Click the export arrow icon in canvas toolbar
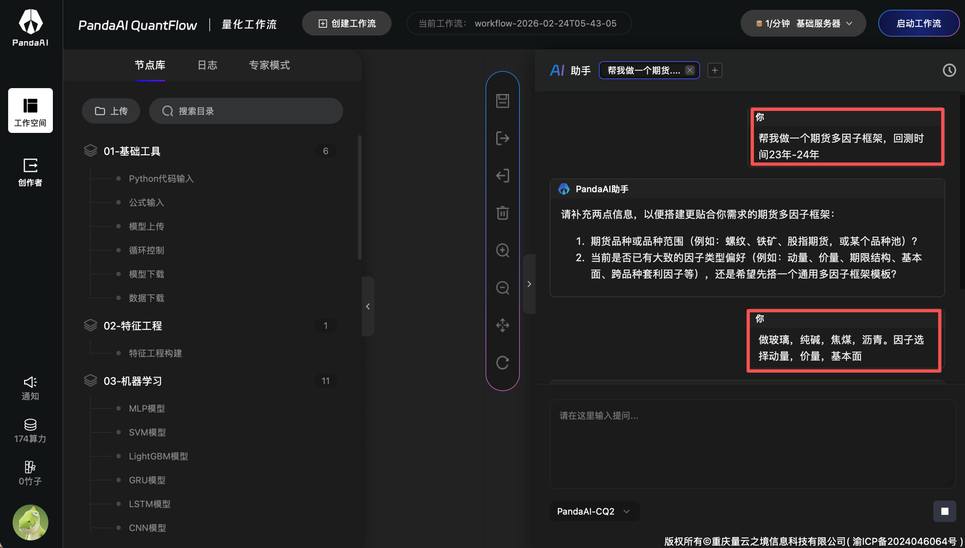This screenshot has height=548, width=965. click(502, 138)
